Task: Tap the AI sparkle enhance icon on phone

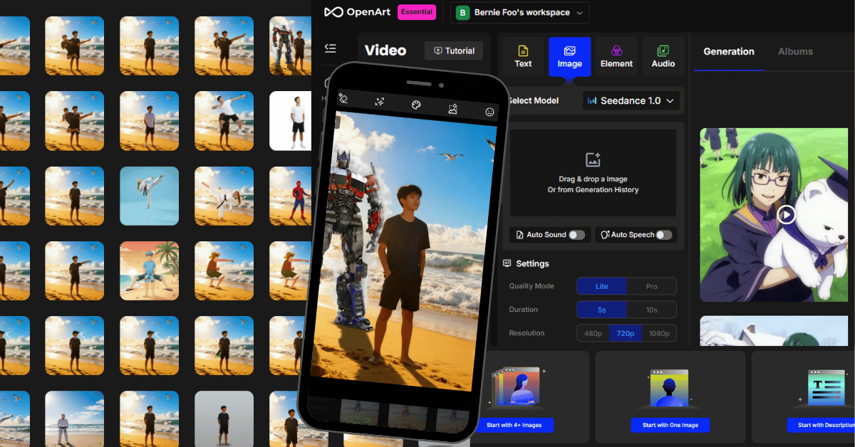Action: (380, 102)
